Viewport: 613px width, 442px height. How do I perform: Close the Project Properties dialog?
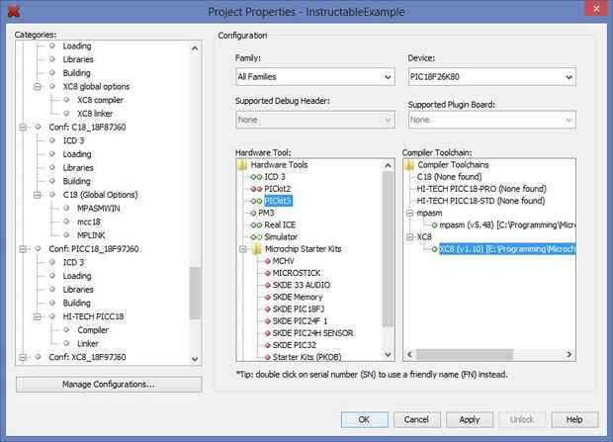(x=596, y=9)
